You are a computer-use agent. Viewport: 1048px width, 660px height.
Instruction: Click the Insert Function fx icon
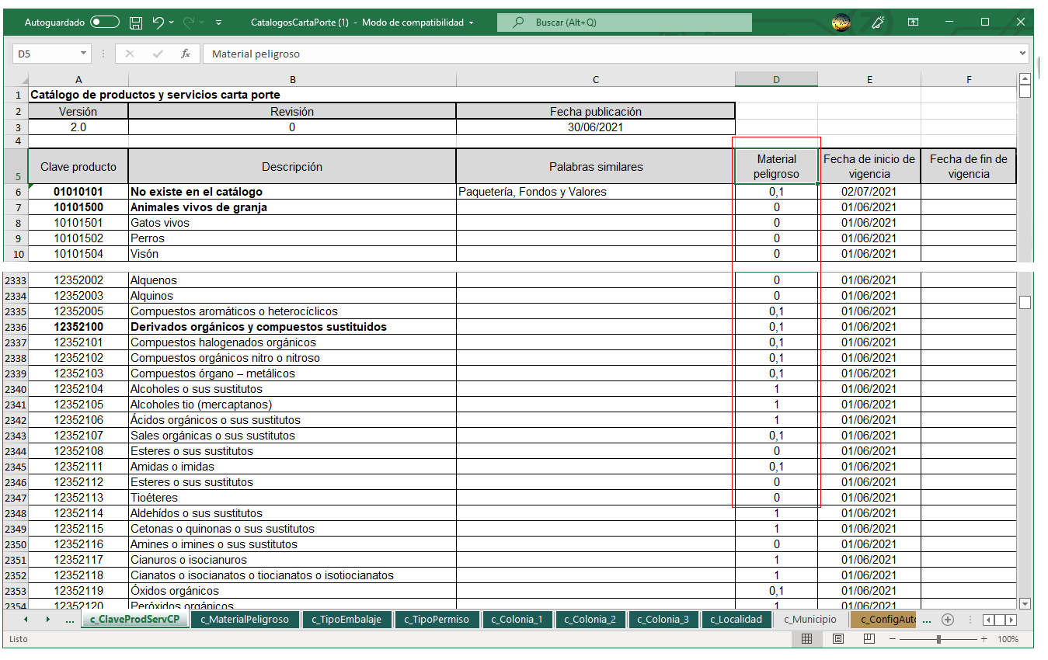coord(186,54)
